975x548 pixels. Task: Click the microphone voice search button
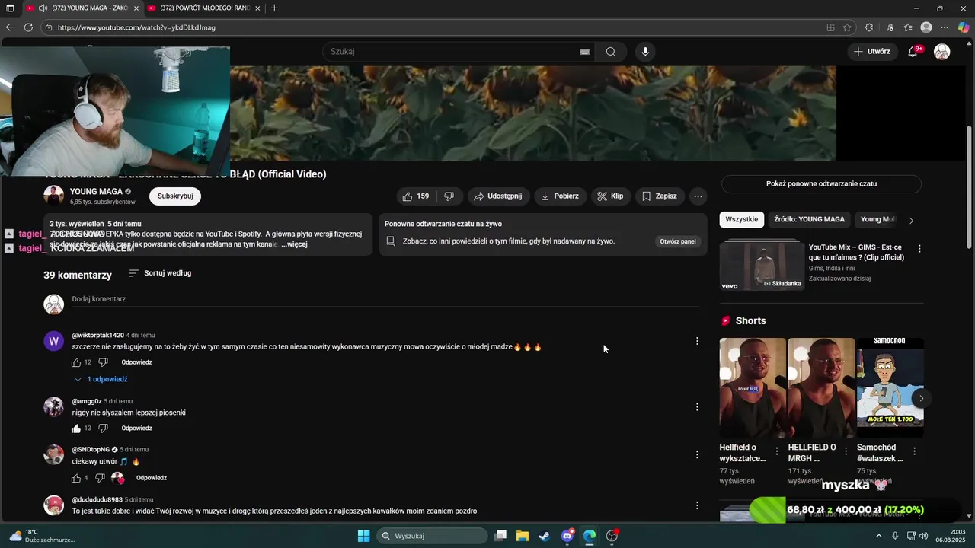click(645, 52)
